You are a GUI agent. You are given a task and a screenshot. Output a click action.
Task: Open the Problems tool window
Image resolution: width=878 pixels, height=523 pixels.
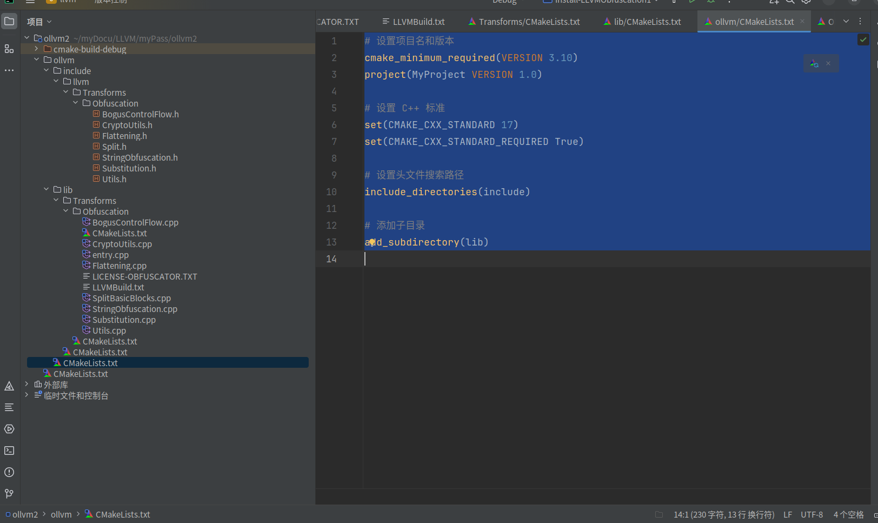[x=9, y=472]
